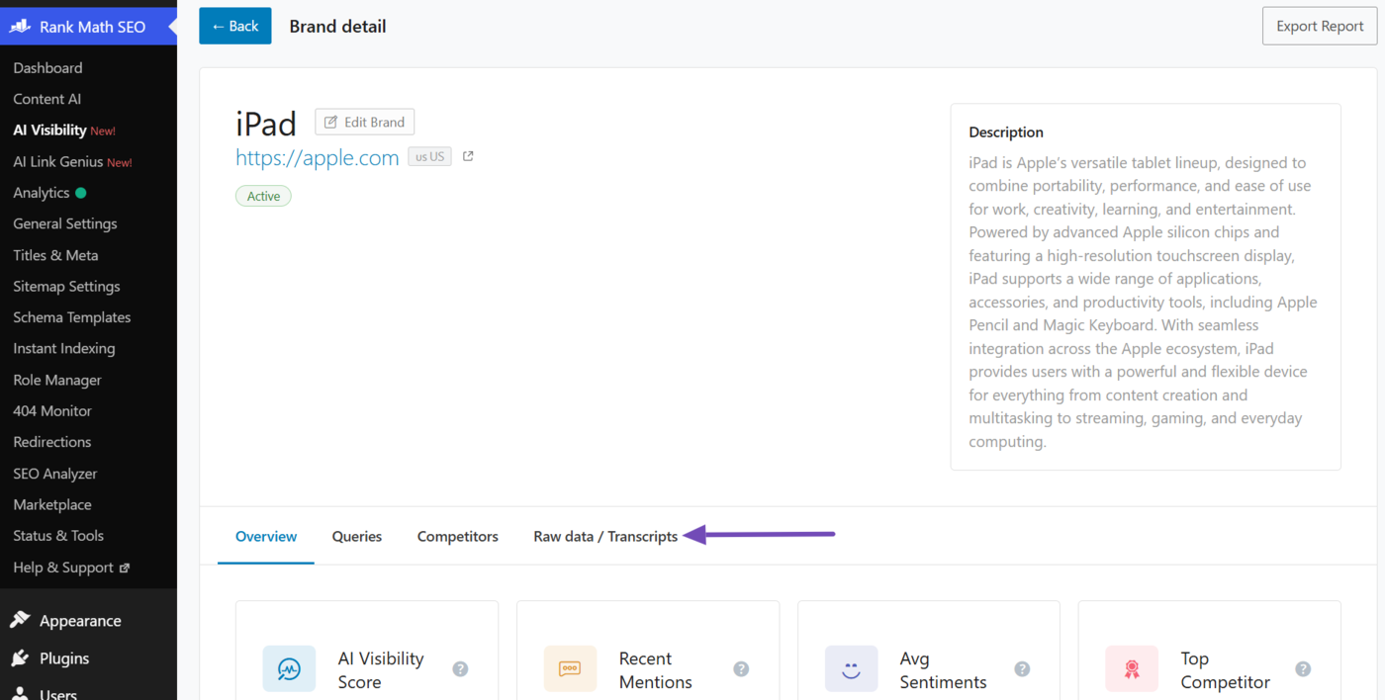This screenshot has width=1385, height=700.
Task: Click the Export Report button
Action: (x=1320, y=26)
